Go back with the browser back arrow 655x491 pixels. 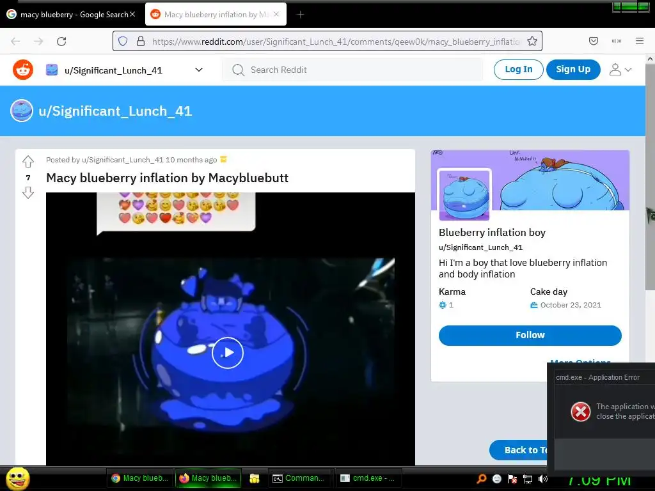pyautogui.click(x=15, y=41)
